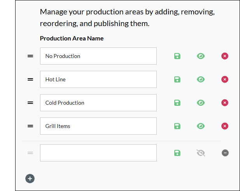Click the greyed reorder handle on empty row
This screenshot has width=240, height=191.
coord(30,153)
